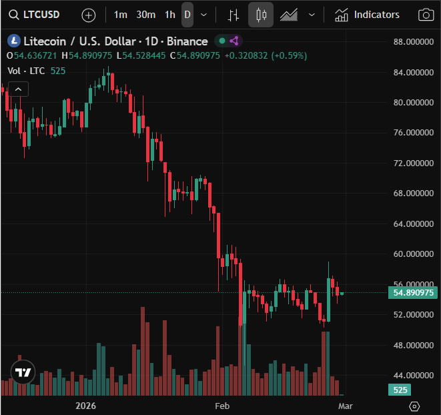
Task: Click the green market status dot
Action: click(x=222, y=41)
